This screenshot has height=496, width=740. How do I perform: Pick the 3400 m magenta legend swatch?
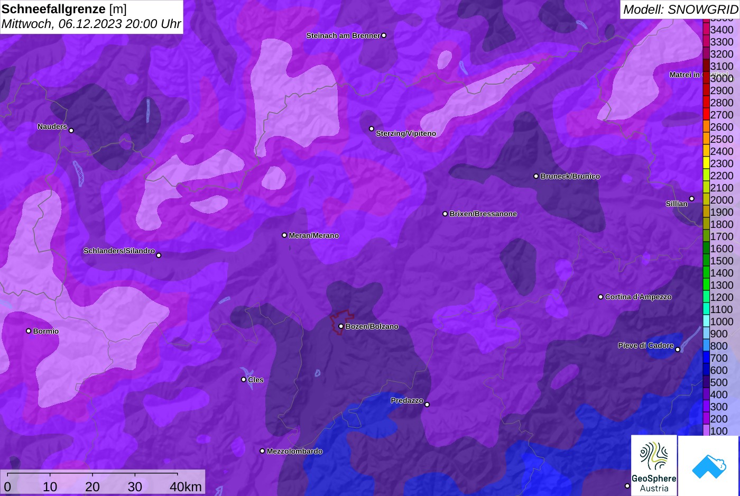coord(706,30)
